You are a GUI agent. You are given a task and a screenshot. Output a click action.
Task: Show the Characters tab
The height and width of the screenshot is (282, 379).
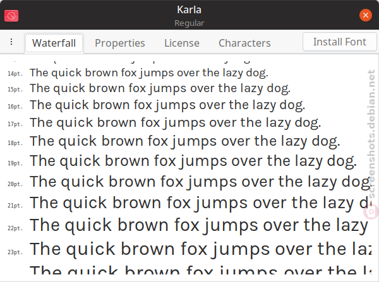(244, 44)
